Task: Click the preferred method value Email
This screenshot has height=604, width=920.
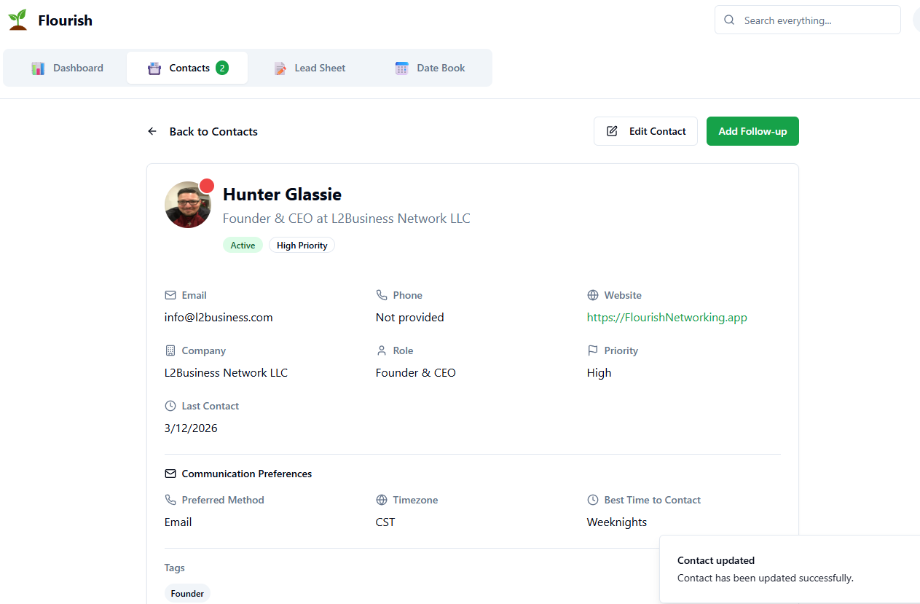Action: click(x=178, y=522)
